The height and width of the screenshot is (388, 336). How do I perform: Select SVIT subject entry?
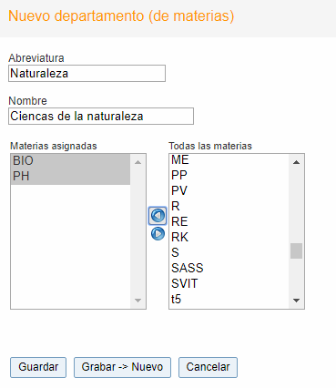[x=229, y=283]
